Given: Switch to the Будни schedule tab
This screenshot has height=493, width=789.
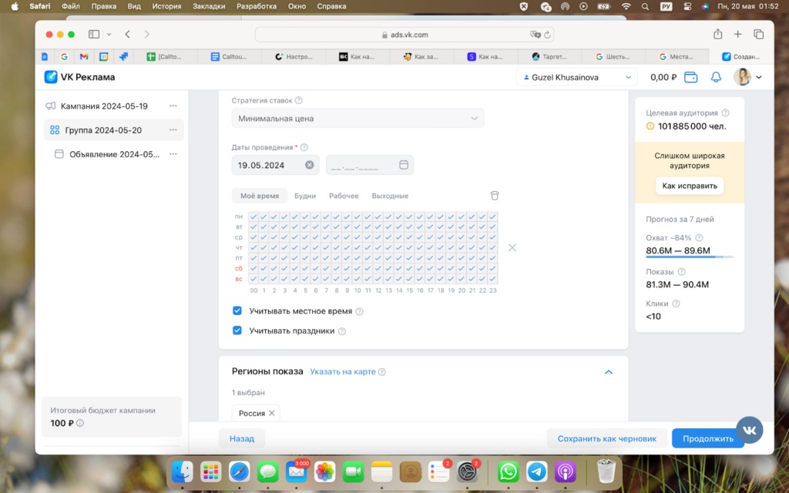Looking at the screenshot, I should point(305,196).
